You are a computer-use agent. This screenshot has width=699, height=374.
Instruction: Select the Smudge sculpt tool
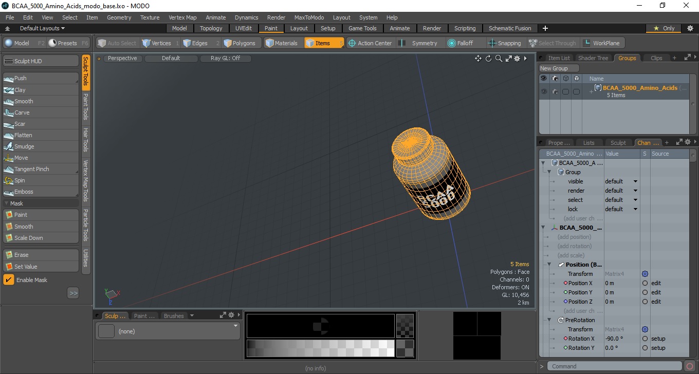[41, 146]
